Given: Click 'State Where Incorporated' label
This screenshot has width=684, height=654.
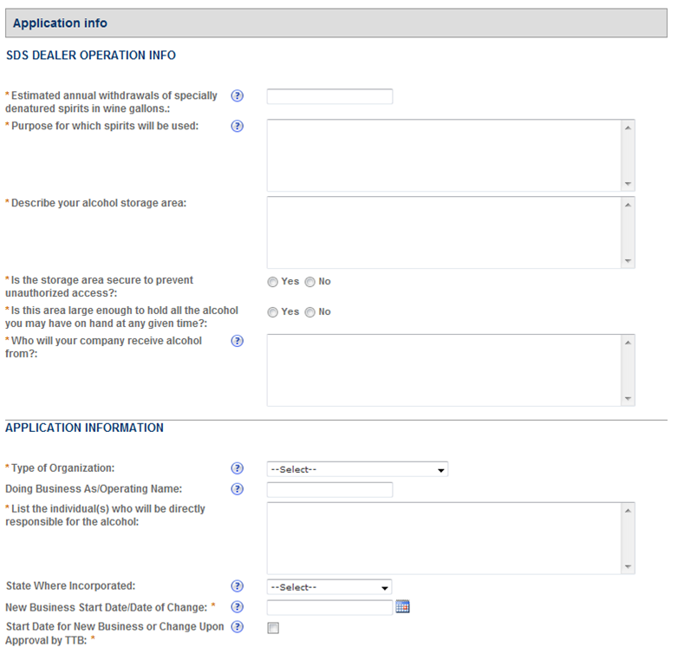Looking at the screenshot, I should tap(71, 585).
